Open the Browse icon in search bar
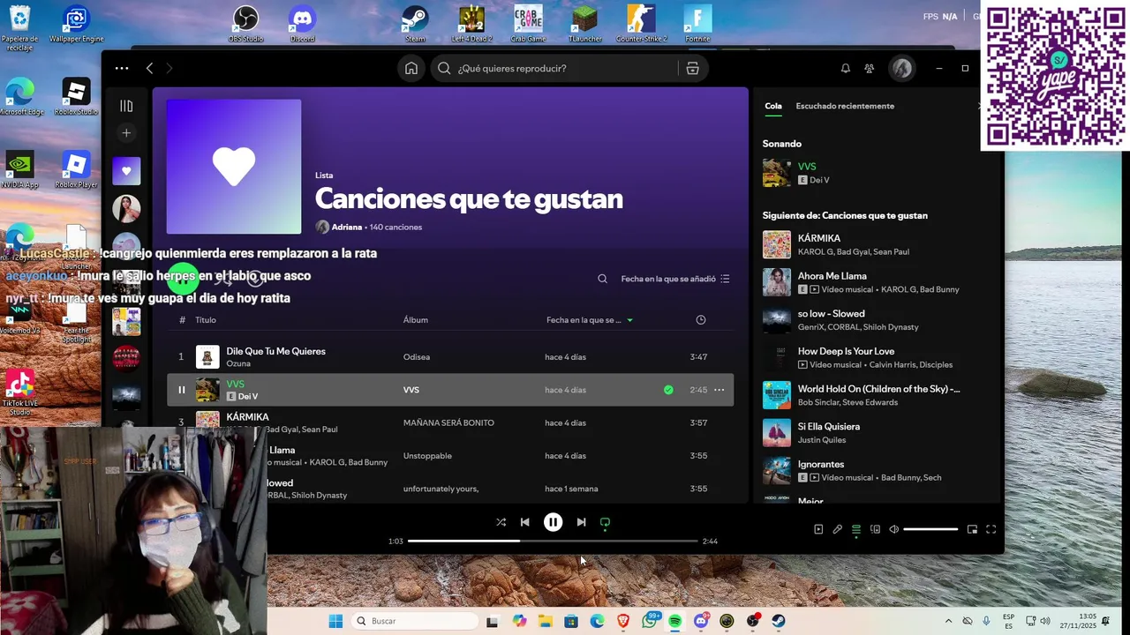 [x=692, y=68]
